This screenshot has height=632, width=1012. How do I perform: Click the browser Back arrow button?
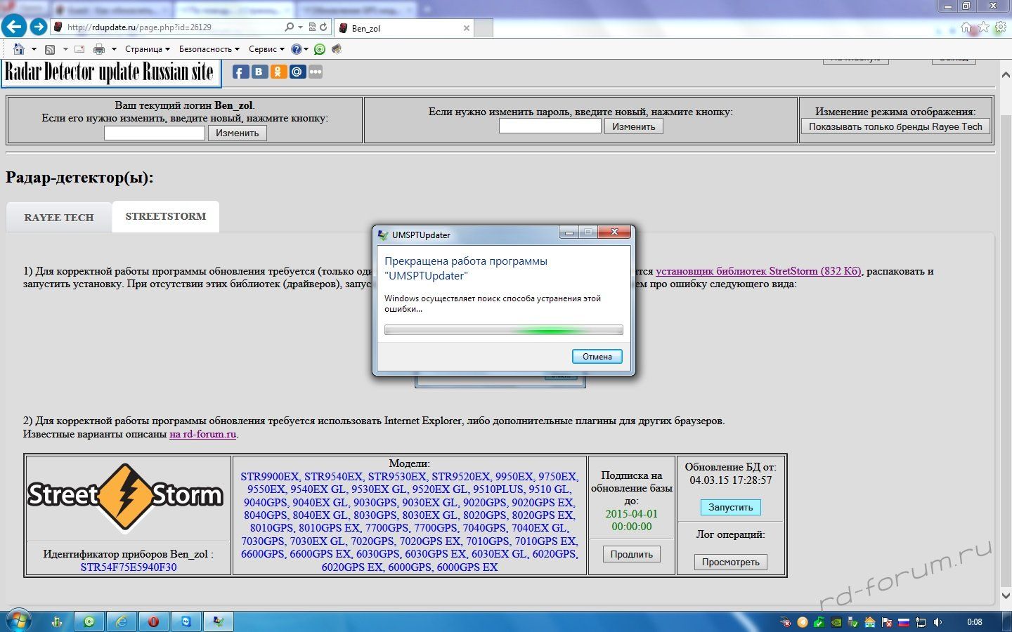pyautogui.click(x=14, y=27)
